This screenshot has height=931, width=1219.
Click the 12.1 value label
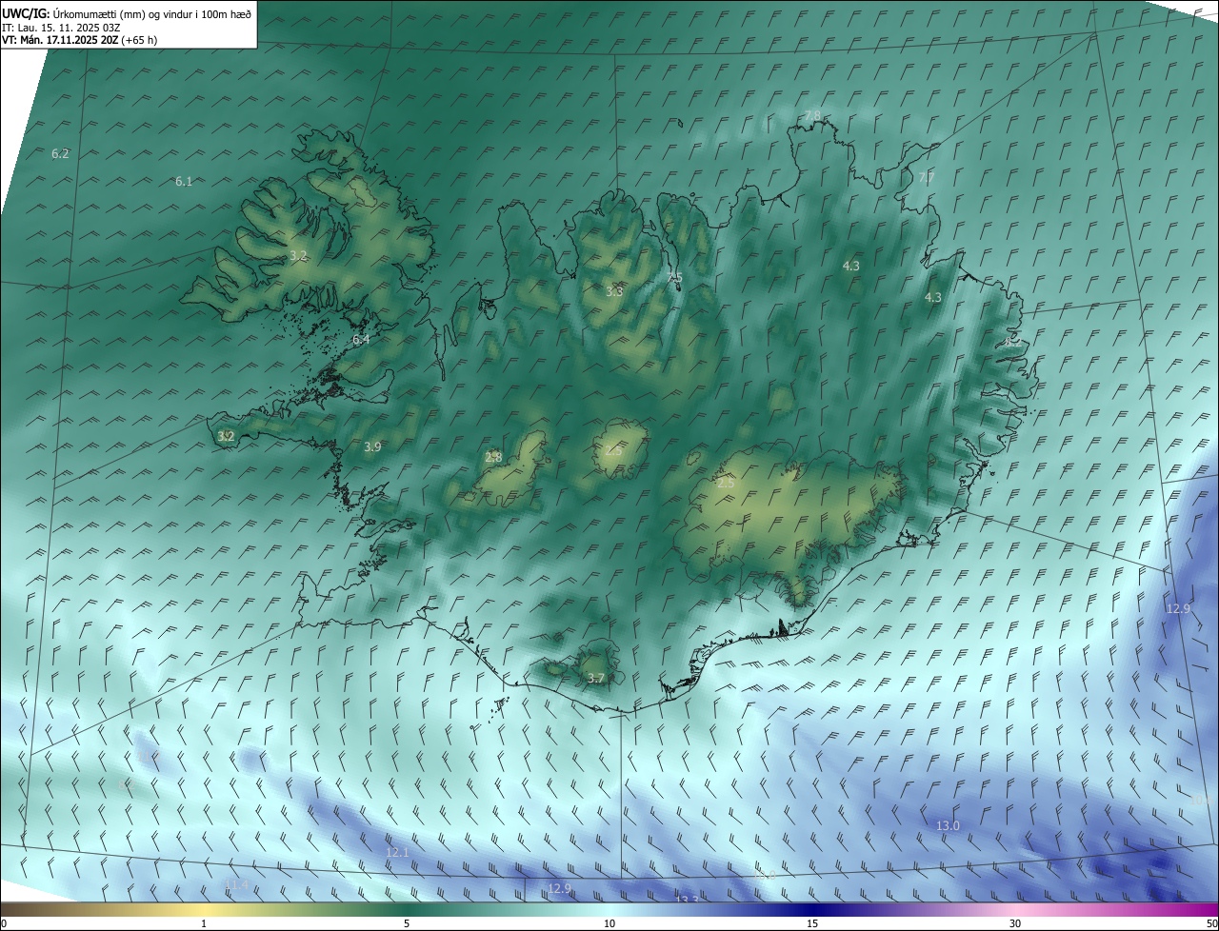click(397, 852)
